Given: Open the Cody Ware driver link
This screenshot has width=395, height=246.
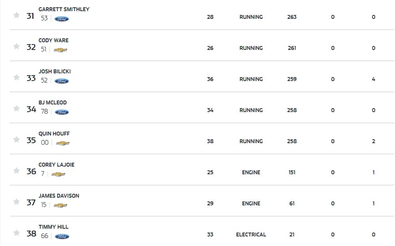Looking at the screenshot, I should (53, 40).
